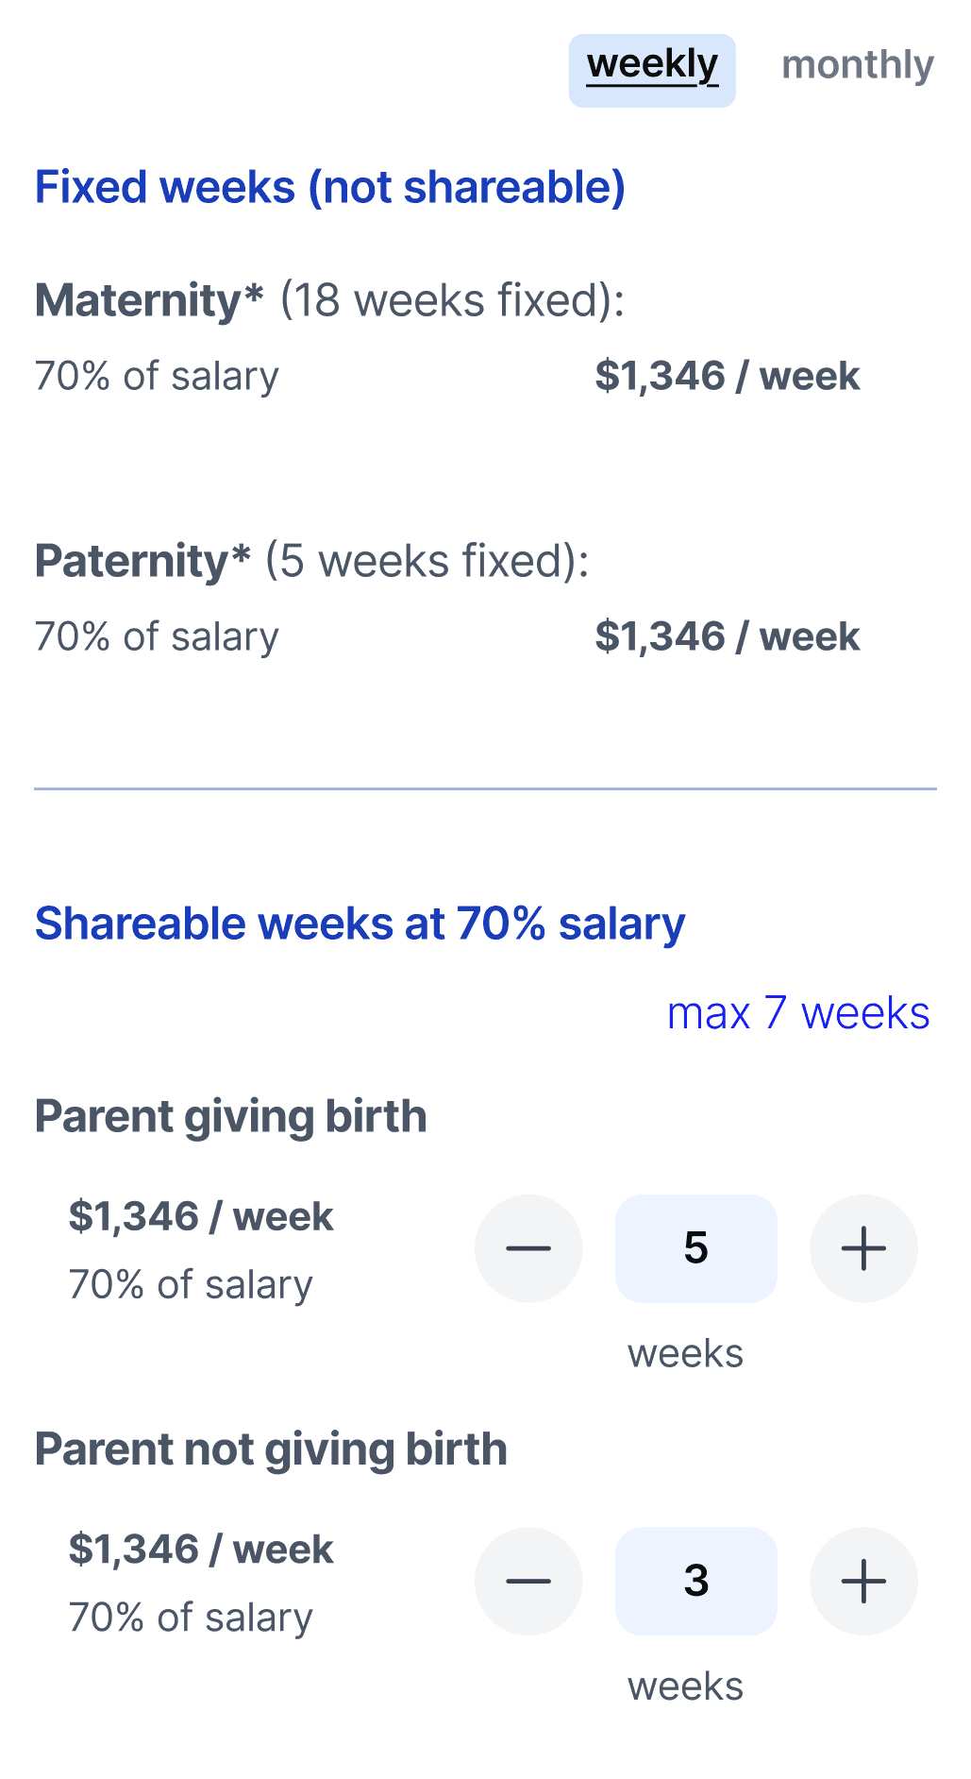Switch to the monthly view tab
Viewport: 971px width, 1779px height.
tap(858, 65)
